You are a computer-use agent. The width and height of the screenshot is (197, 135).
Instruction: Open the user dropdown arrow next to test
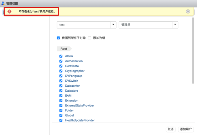(113, 25)
